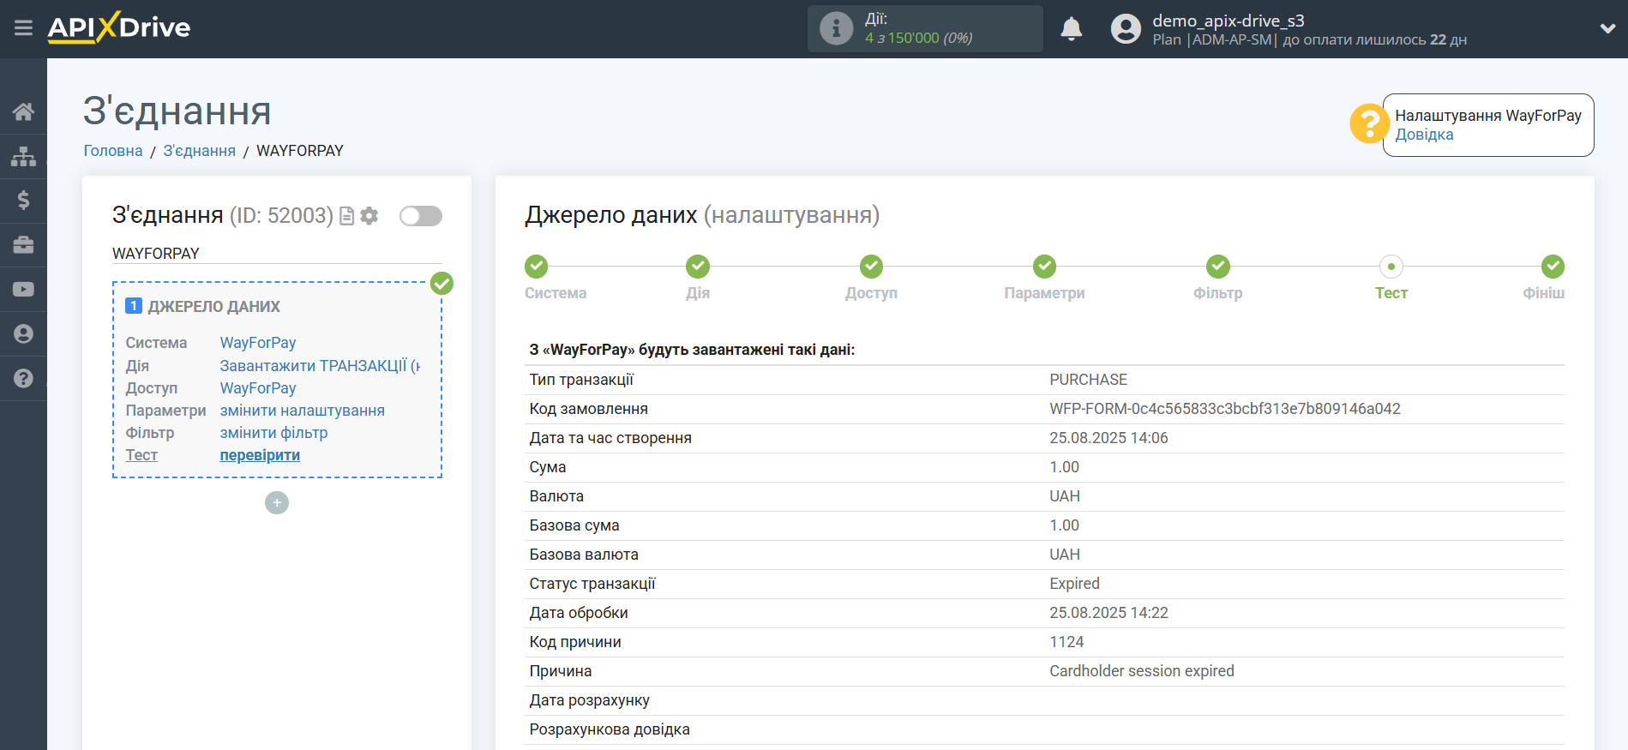Click the copy connection document icon
The image size is (1628, 750).
click(x=346, y=216)
